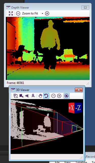This screenshot has height=163, width=95.
Task: Activate the hand pan tool
Action: pyautogui.click(x=40, y=96)
